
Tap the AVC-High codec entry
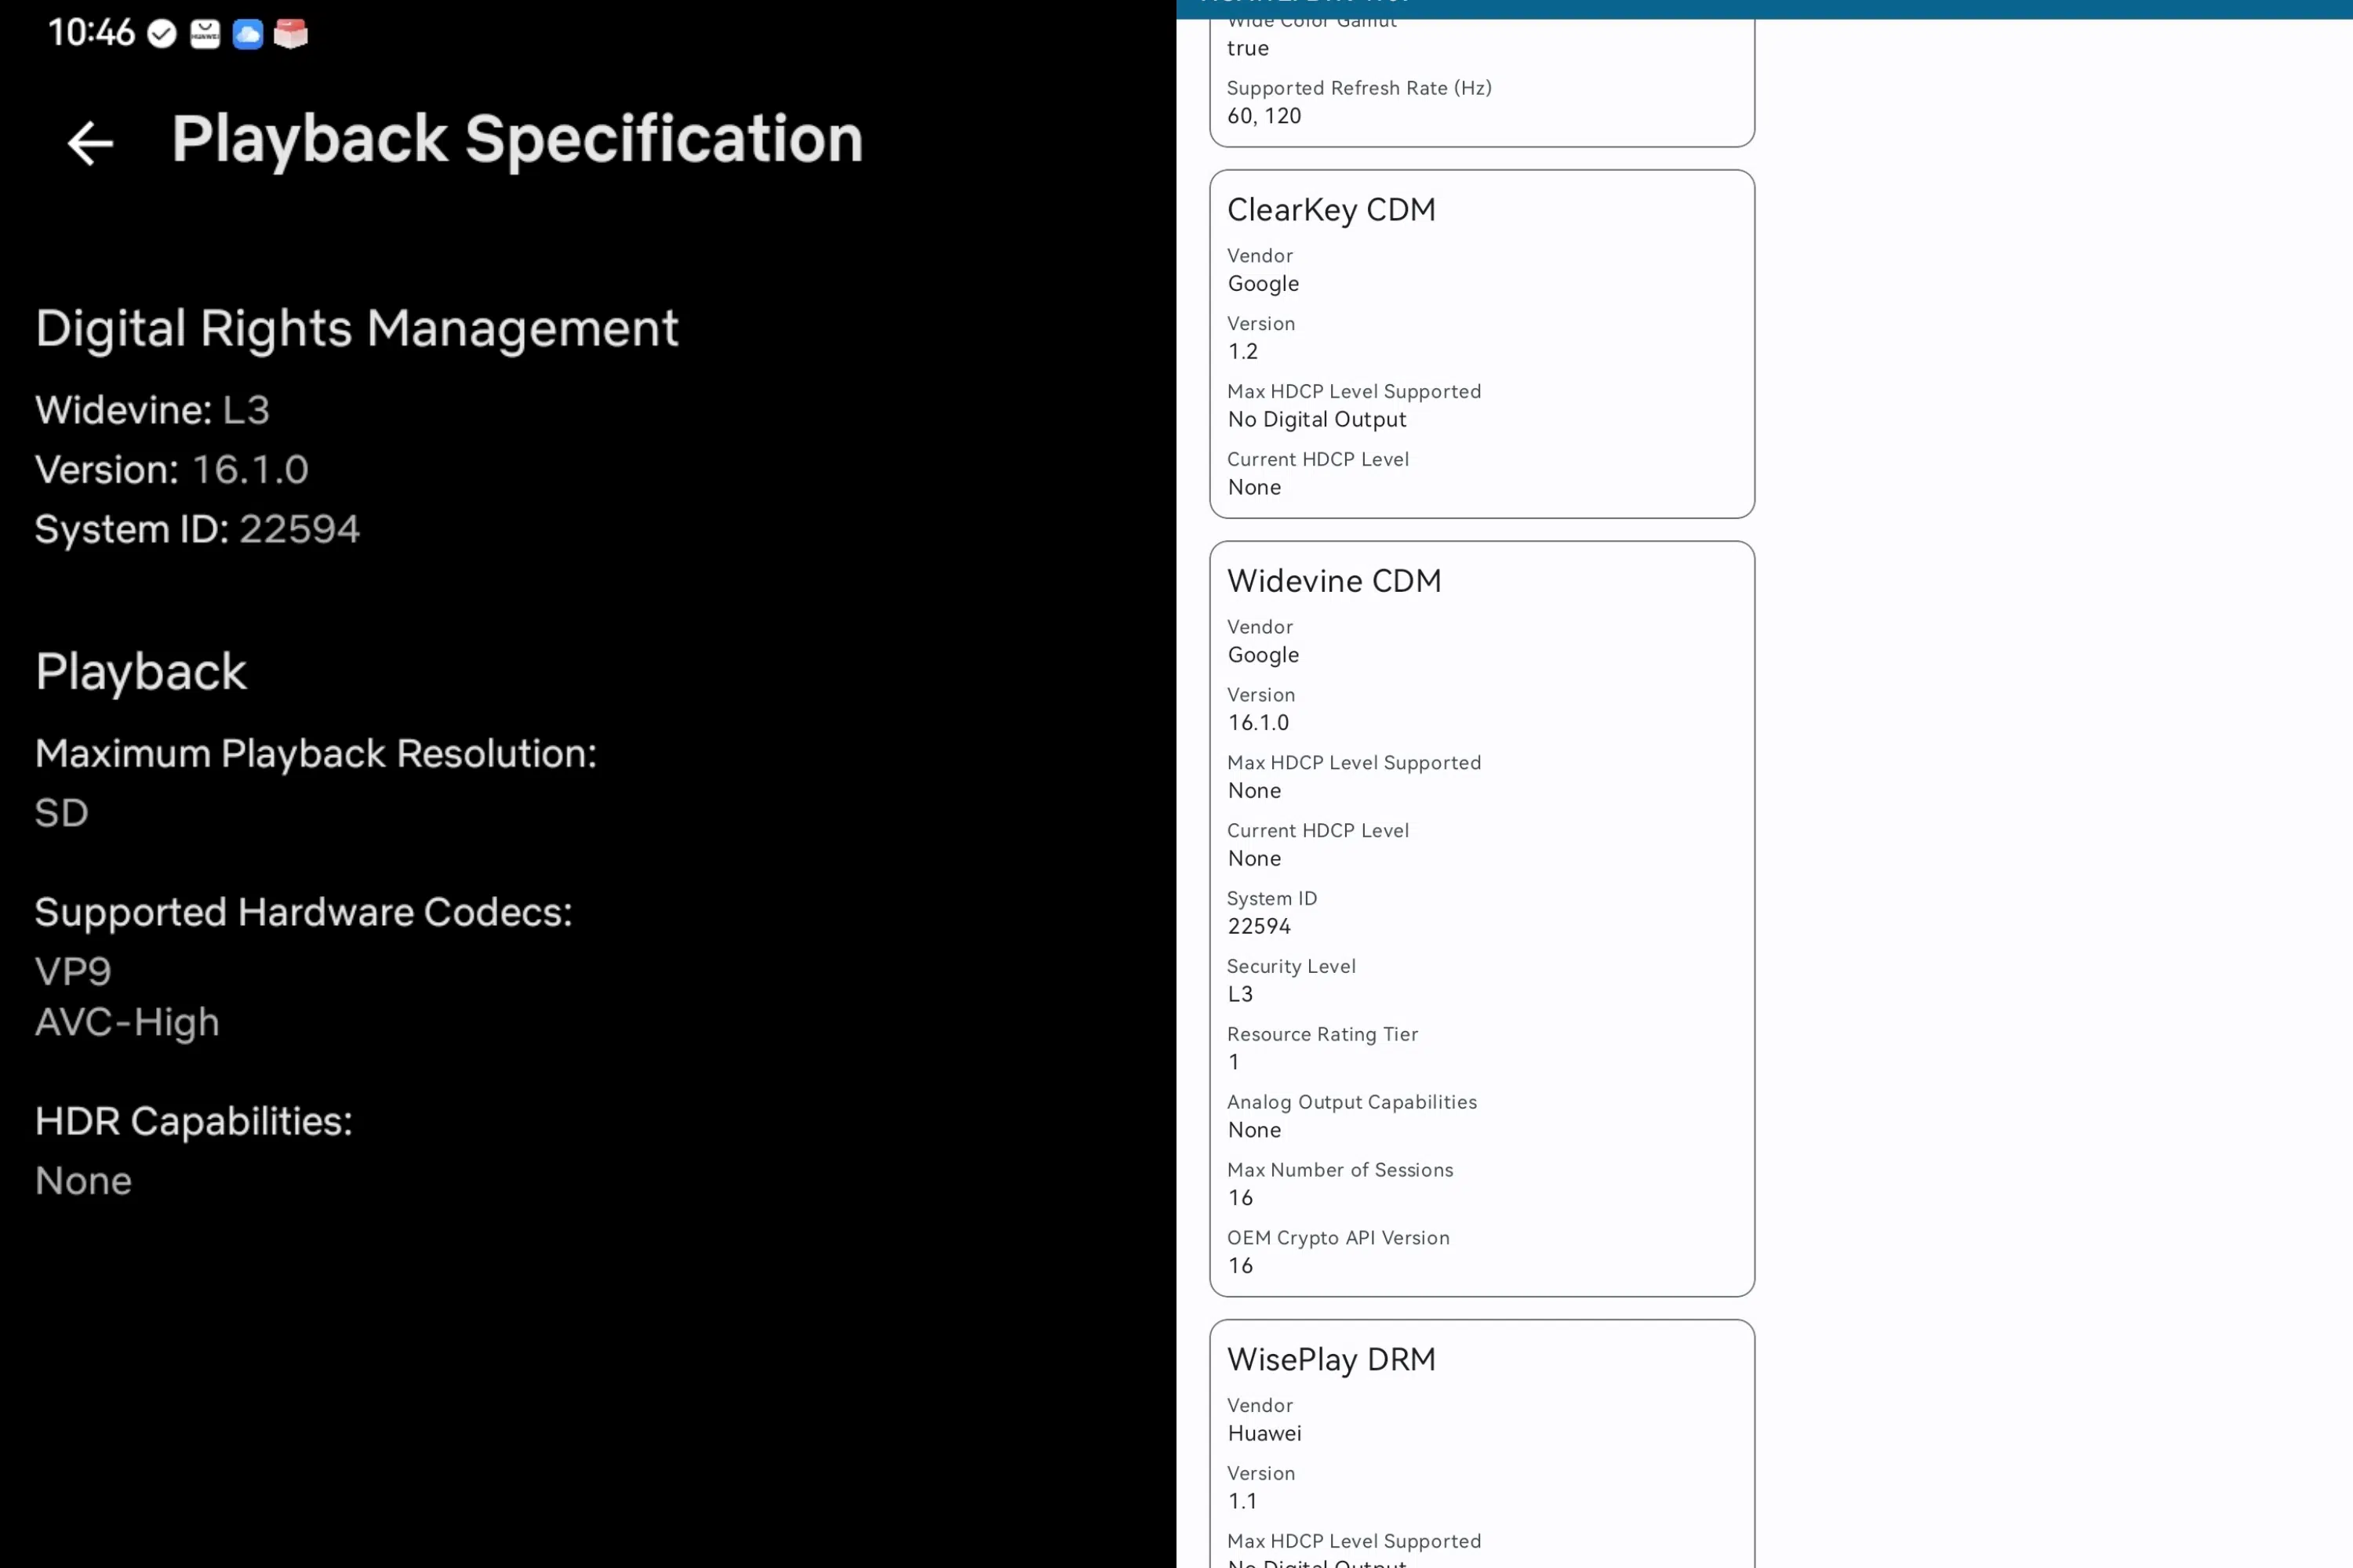[x=127, y=1022]
